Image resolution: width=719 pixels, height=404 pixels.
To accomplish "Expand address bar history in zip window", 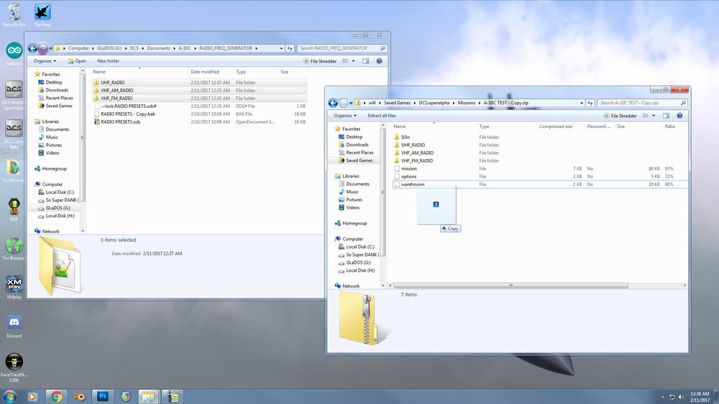I will [x=583, y=103].
